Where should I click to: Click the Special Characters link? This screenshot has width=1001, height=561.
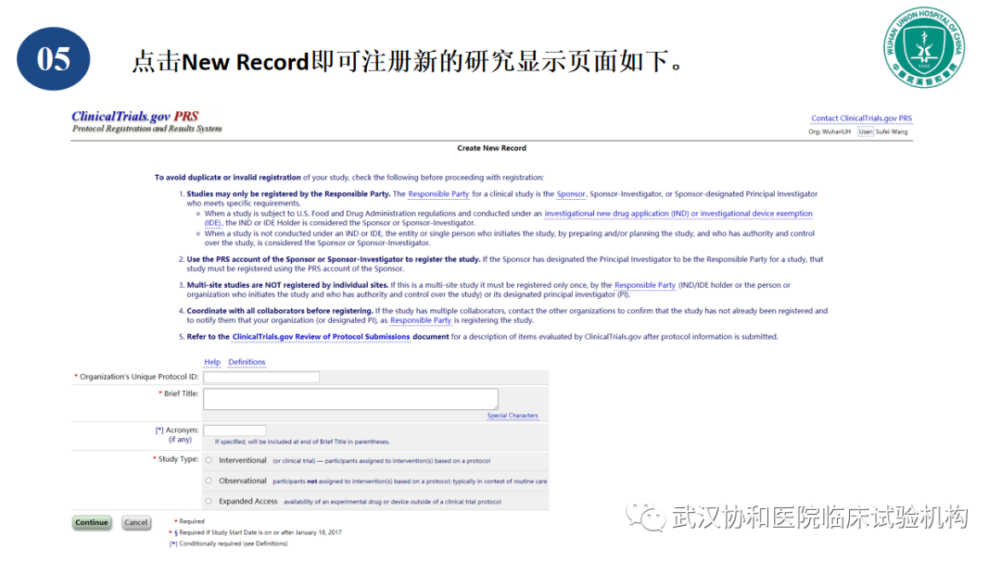tap(513, 416)
